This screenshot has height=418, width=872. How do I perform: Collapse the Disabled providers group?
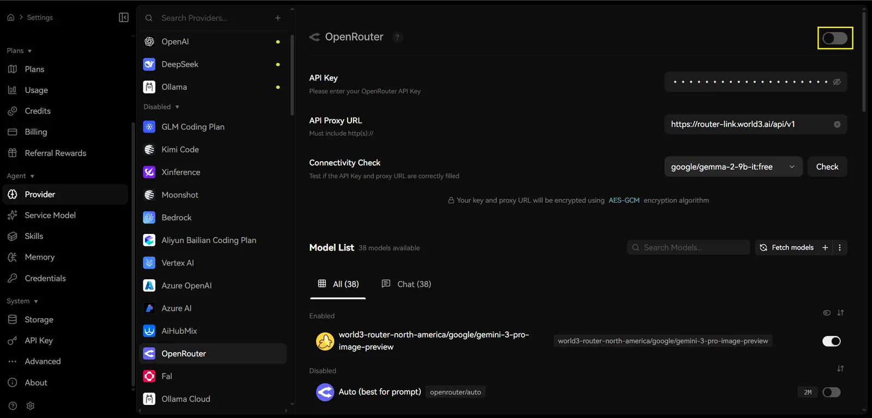point(161,107)
